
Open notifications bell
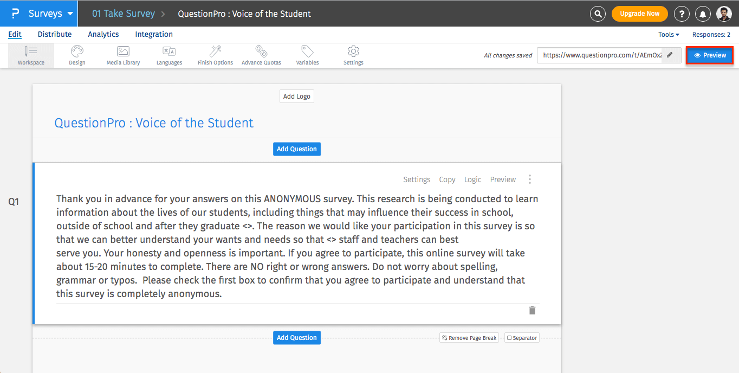(x=703, y=14)
